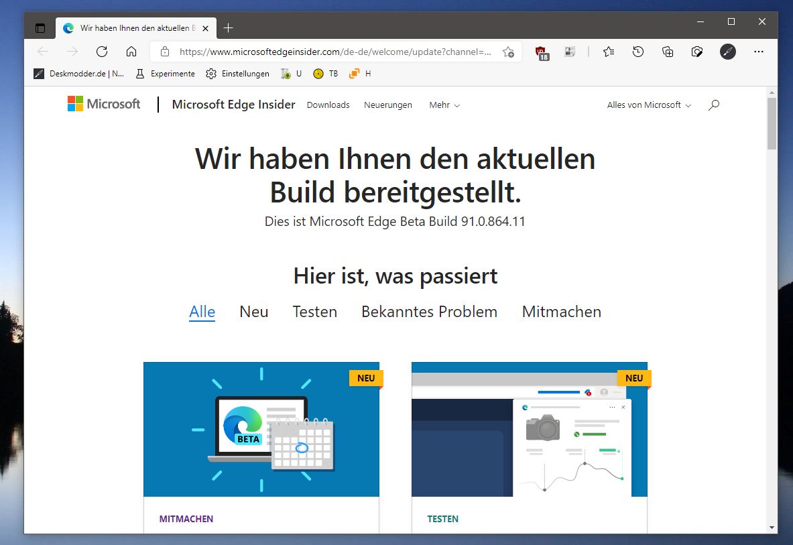This screenshot has width=793, height=545.
Task: Expand the Alles von Microsoft dropdown
Action: (649, 105)
